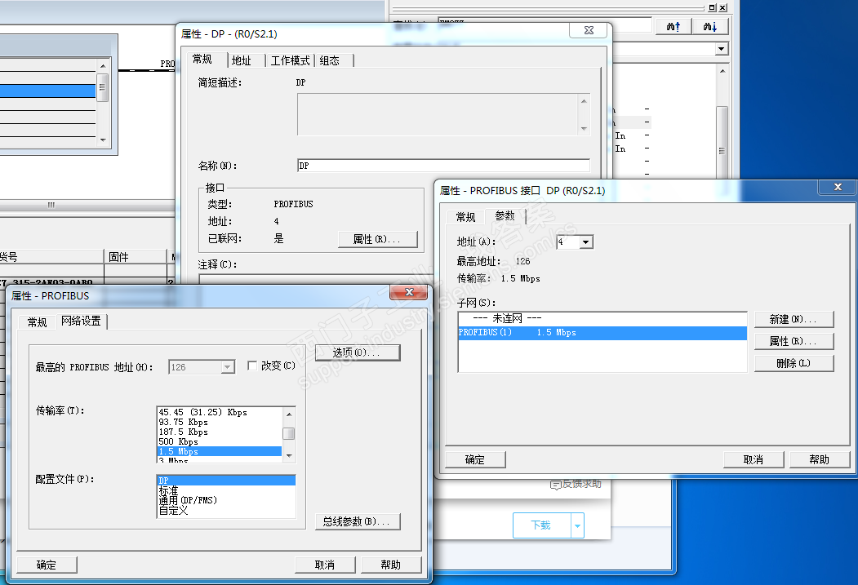Image resolution: width=858 pixels, height=585 pixels.
Task: Select PROFIBUS(1) 1.5 Mbps subnet row
Action: coord(602,333)
